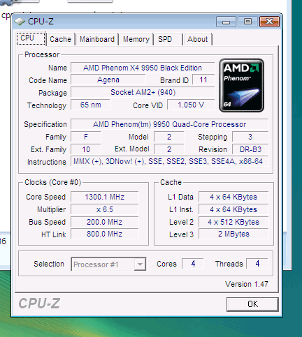Click the Stepping value 3
Screen dimensions: 302x337
pyautogui.click(x=250, y=137)
